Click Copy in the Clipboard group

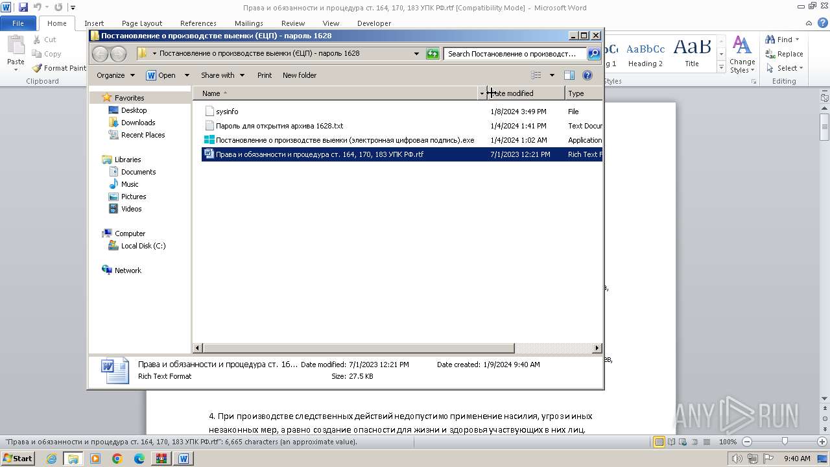[47, 54]
